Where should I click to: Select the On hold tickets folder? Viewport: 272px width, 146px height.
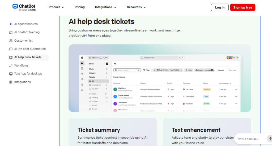pyautogui.click(x=98, y=101)
